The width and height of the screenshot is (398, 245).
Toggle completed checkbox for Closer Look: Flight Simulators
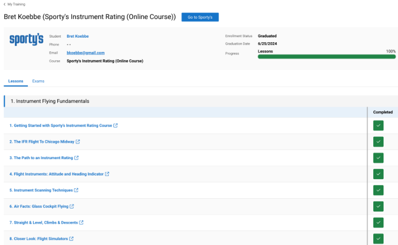[x=378, y=239]
